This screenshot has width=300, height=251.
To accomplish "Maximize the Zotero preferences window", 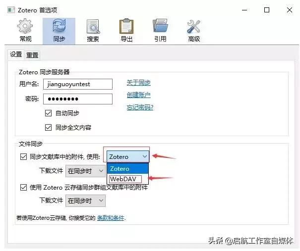I will click(x=267, y=10).
